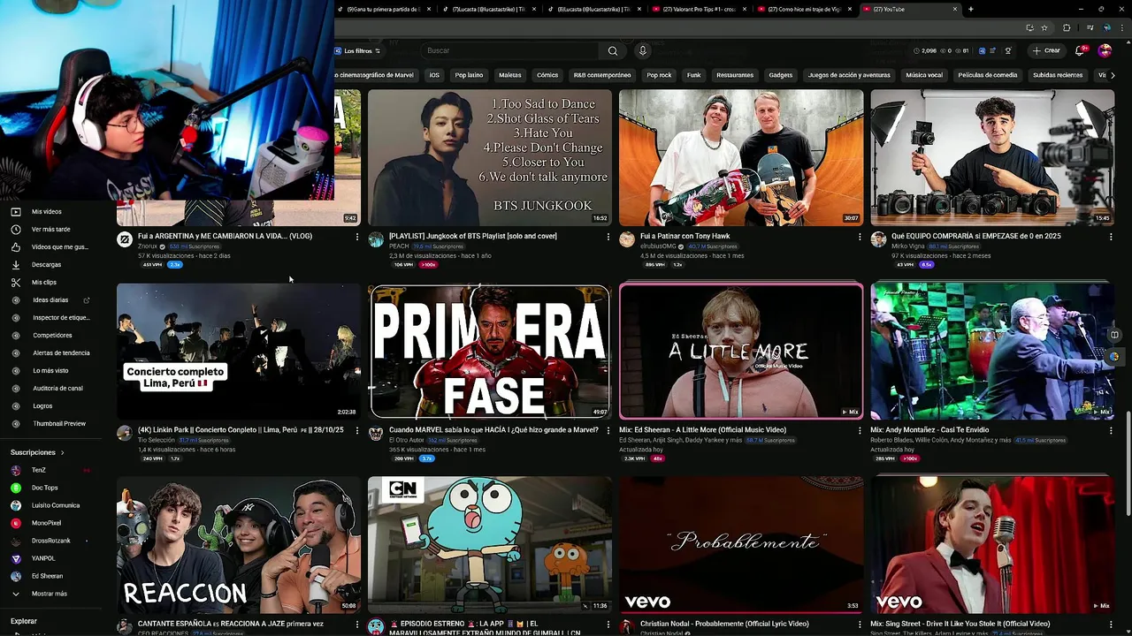Select the Subidas recientes chip
This screenshot has width=1132, height=636.
coord(1058,75)
